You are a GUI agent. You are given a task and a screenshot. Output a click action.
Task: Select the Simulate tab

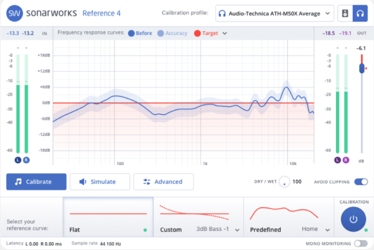(100, 182)
